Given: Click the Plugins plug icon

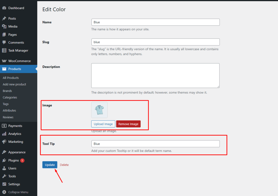Looking at the screenshot, I should pos(4,160).
